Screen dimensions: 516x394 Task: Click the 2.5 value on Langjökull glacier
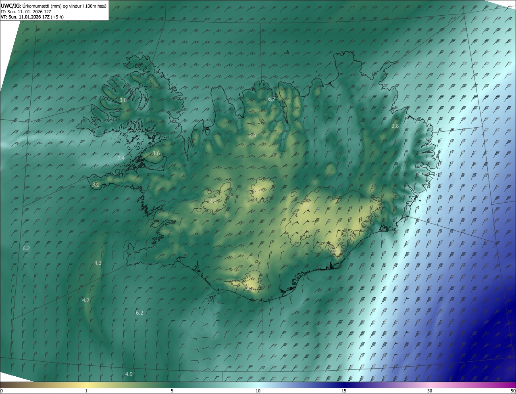[212, 201]
